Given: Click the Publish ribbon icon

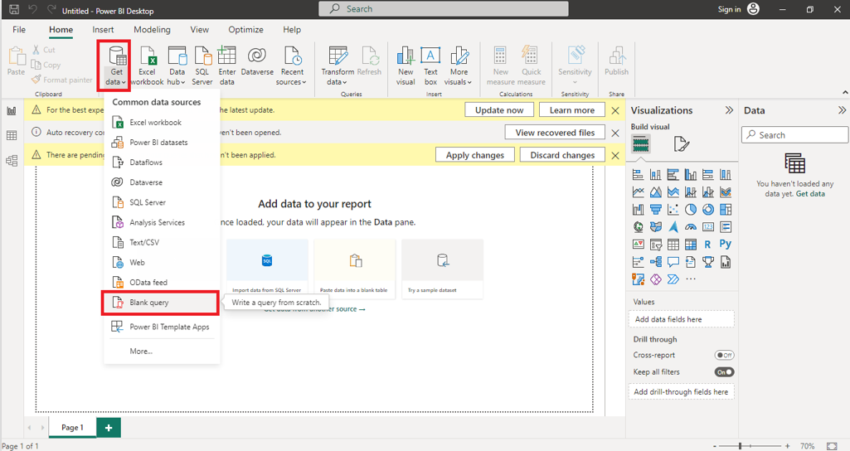Looking at the screenshot, I should pos(616,61).
